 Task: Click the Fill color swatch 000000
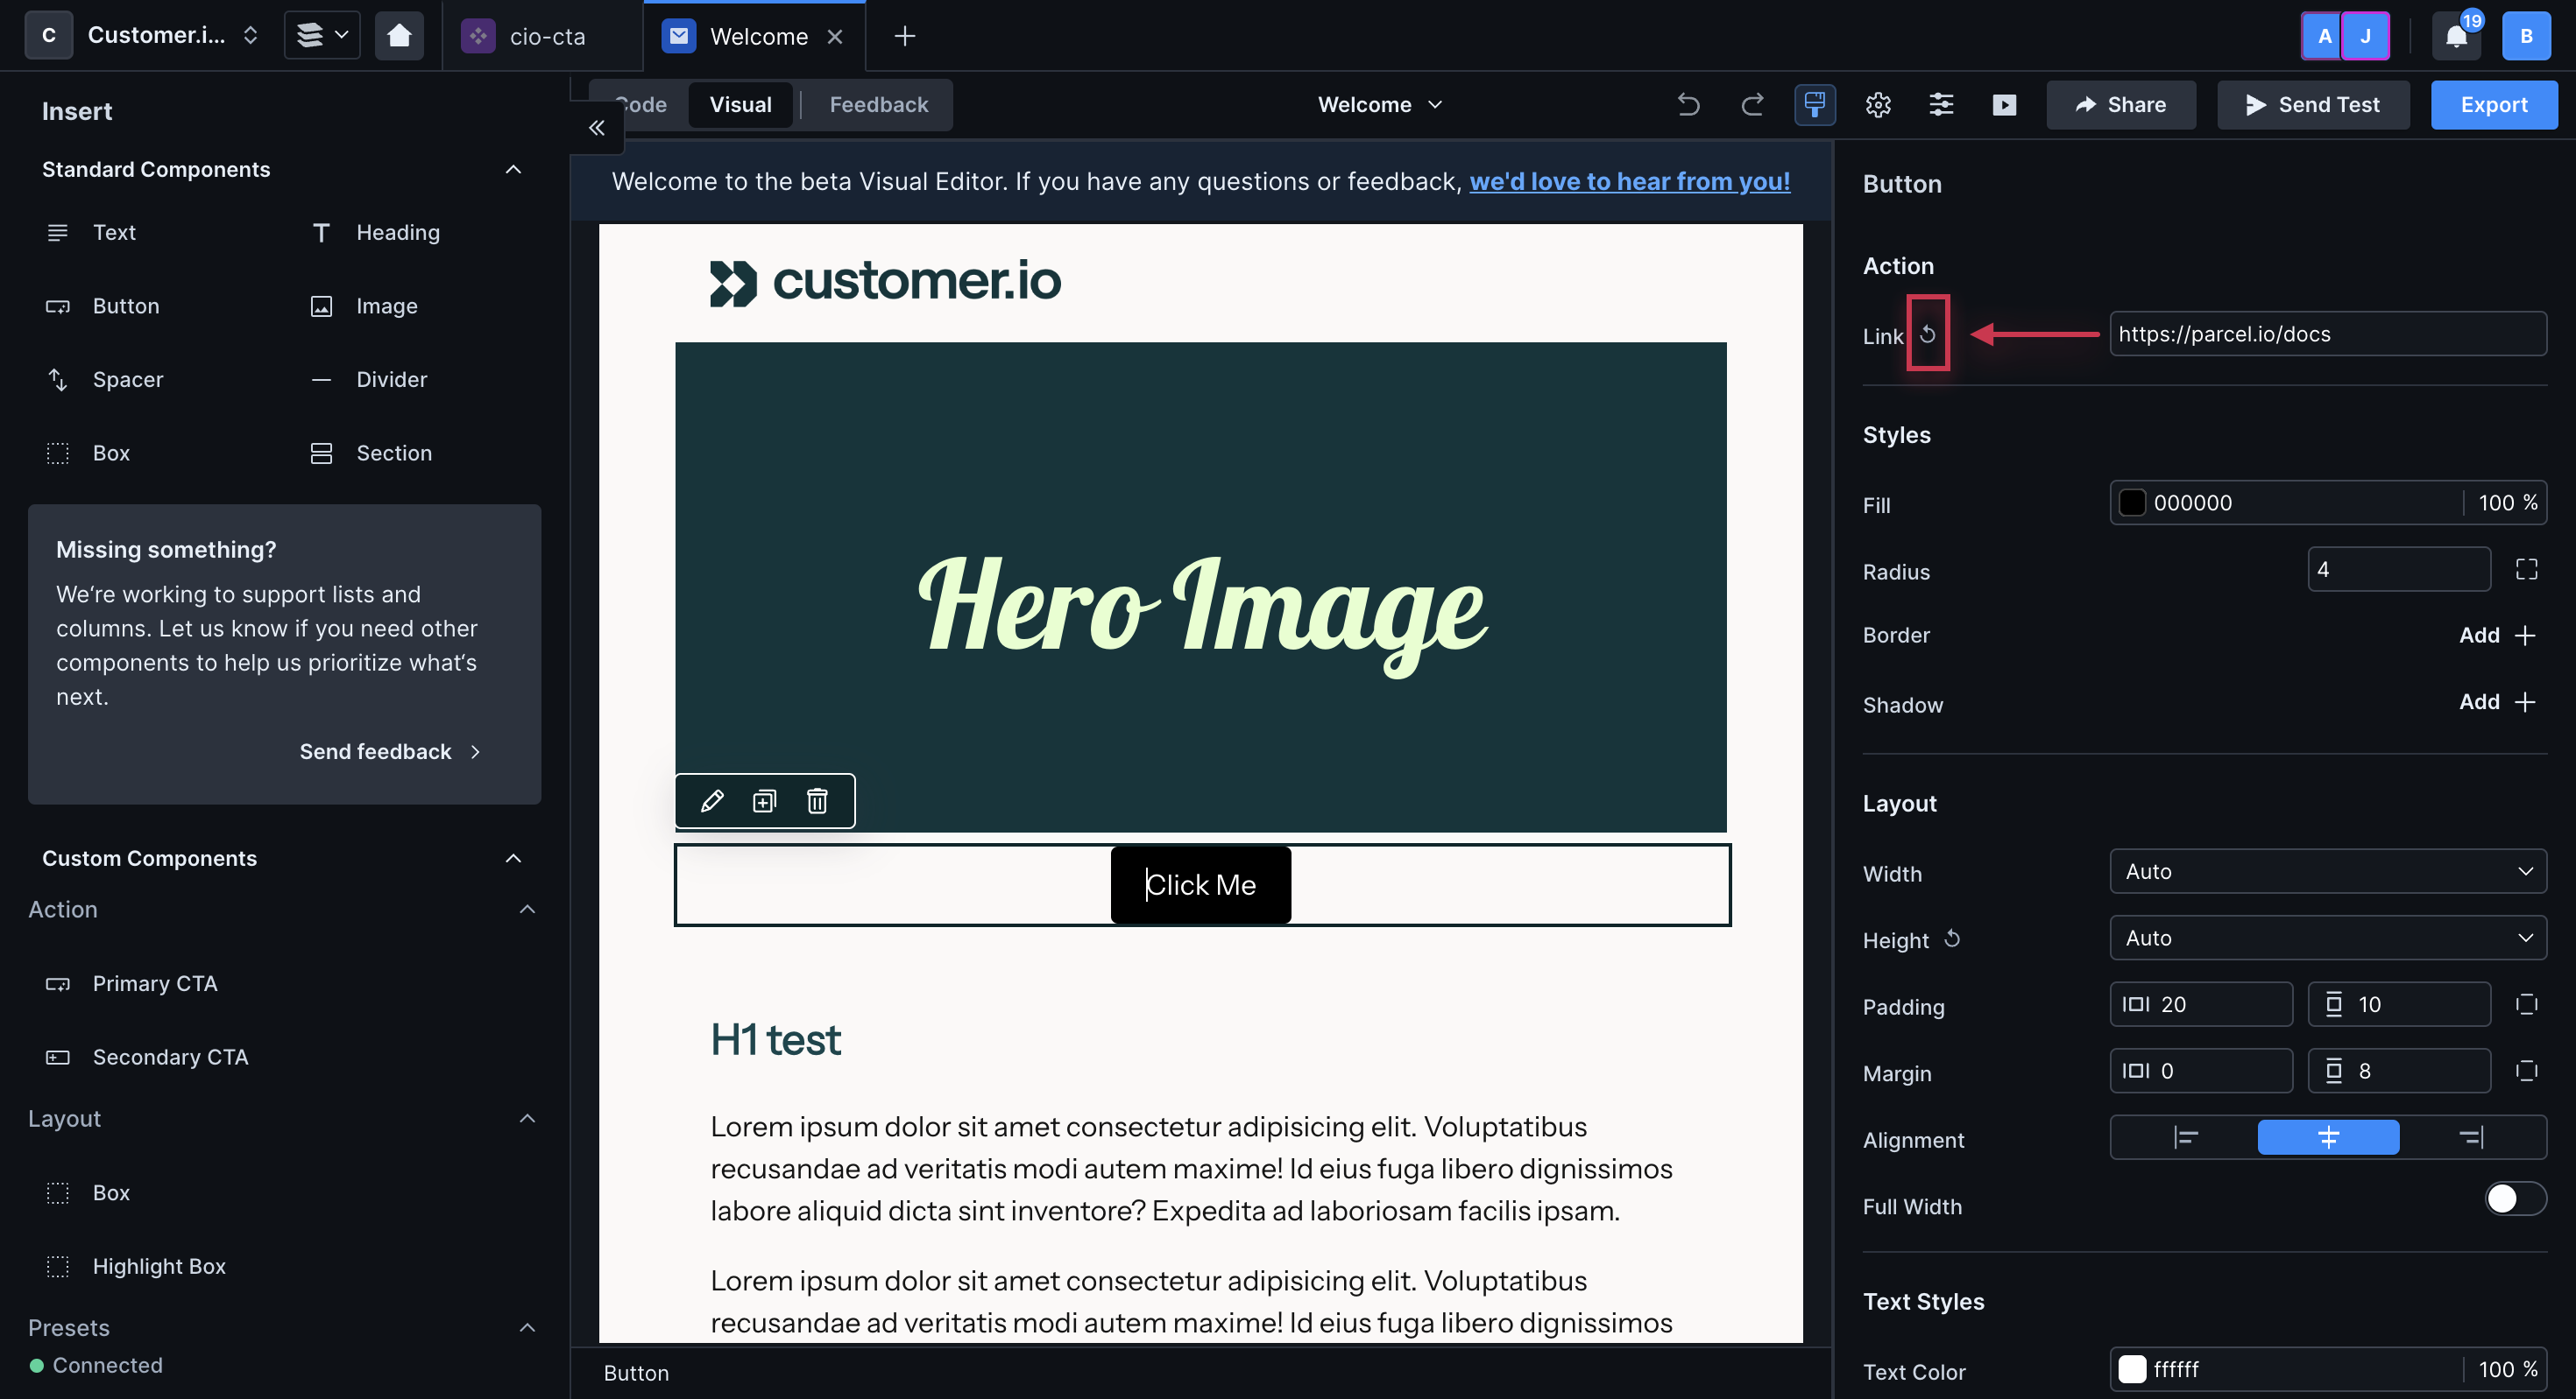coord(2131,503)
